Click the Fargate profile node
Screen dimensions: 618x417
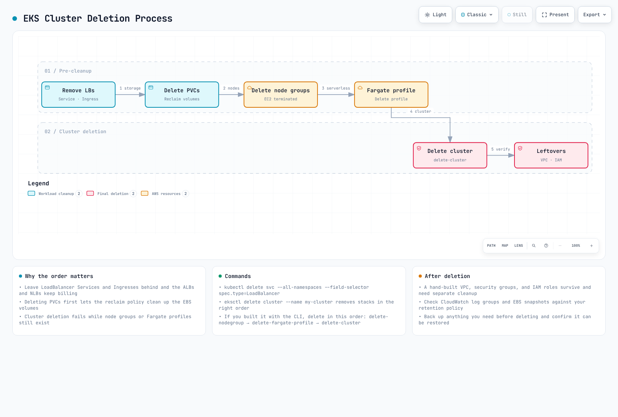tap(391, 95)
